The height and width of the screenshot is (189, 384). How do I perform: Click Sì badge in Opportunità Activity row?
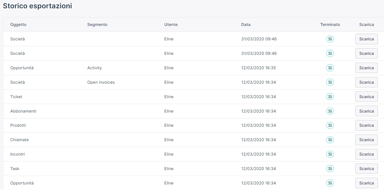coord(330,68)
